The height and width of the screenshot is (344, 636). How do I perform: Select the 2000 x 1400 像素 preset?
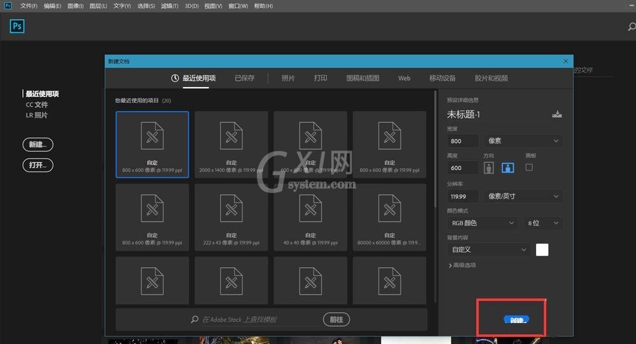pos(232,145)
